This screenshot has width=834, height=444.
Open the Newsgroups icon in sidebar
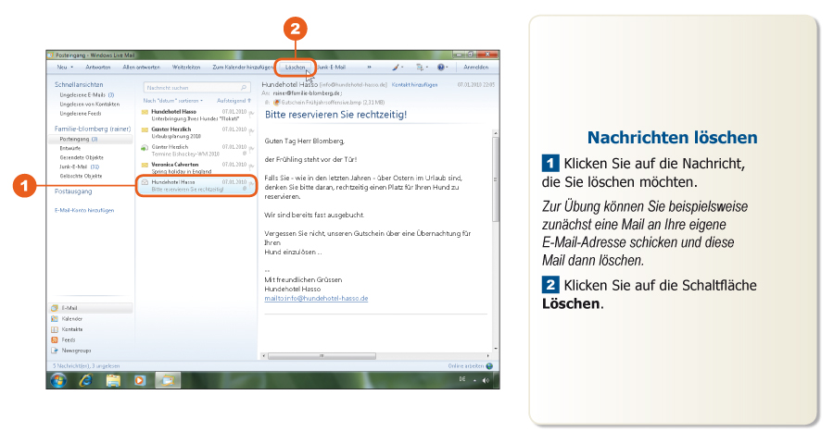[x=54, y=351]
